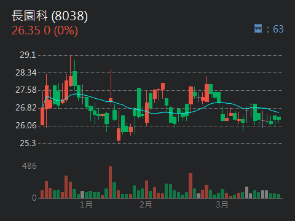Click the 25.3 price axis label
Viewport: 295px width, 221px height.
(x=28, y=143)
